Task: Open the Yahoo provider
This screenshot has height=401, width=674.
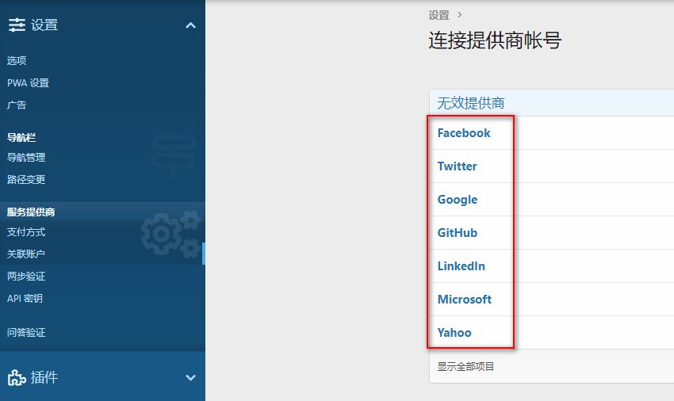Action: click(x=454, y=333)
